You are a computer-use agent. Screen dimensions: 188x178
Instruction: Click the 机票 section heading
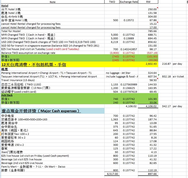tap(5, 69)
